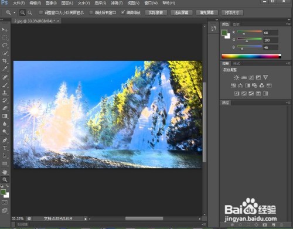Select the Move tool

click(5, 30)
